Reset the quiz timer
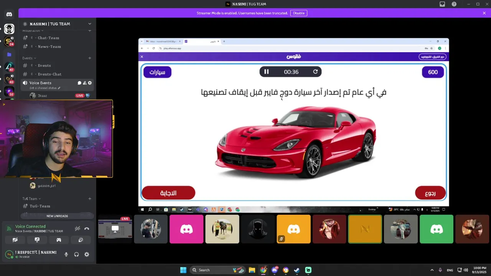 315,72
